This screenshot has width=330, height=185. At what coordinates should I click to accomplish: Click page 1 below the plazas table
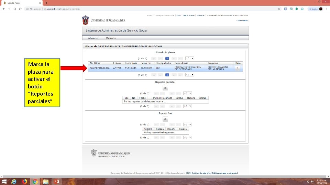coord(167,75)
